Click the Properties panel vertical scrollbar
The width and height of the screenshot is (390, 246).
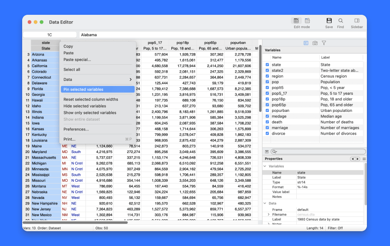tap(366, 184)
